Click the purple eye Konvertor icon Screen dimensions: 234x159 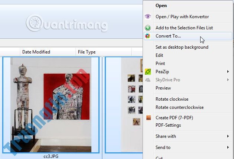pyautogui.click(x=148, y=17)
